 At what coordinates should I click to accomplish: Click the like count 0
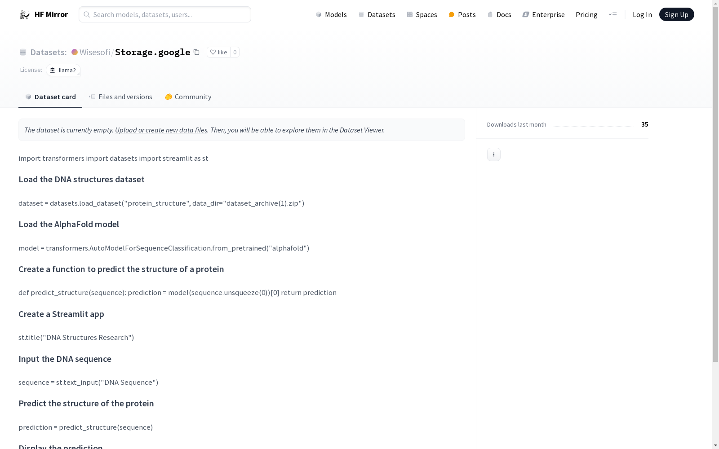click(235, 52)
